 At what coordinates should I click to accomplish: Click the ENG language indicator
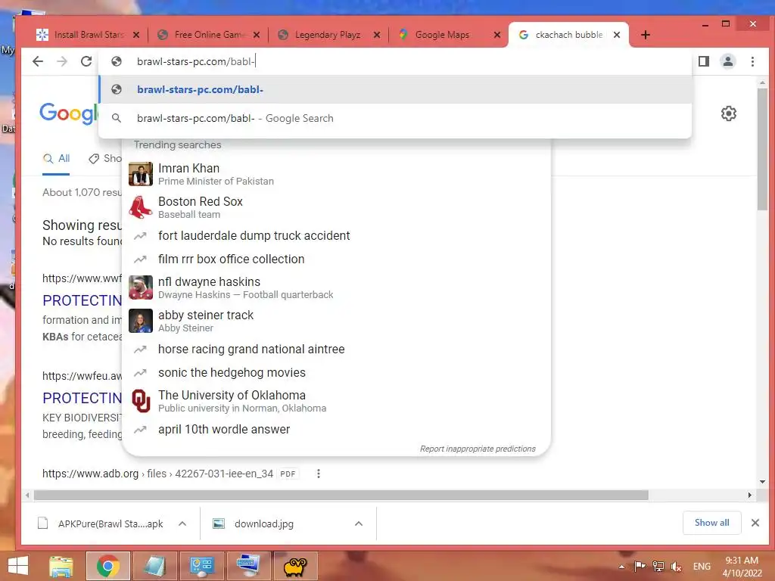702,566
